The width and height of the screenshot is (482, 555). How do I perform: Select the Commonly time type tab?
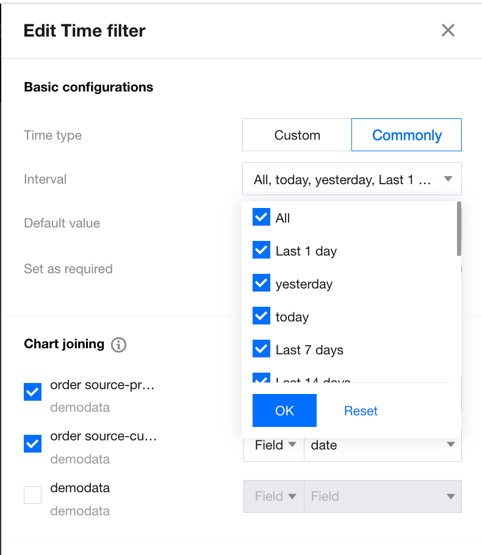click(406, 135)
